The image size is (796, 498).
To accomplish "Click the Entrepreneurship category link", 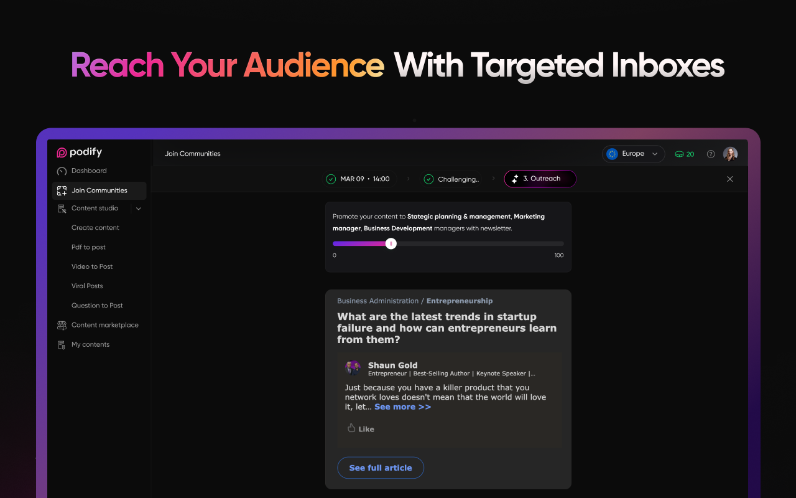I will 460,301.
